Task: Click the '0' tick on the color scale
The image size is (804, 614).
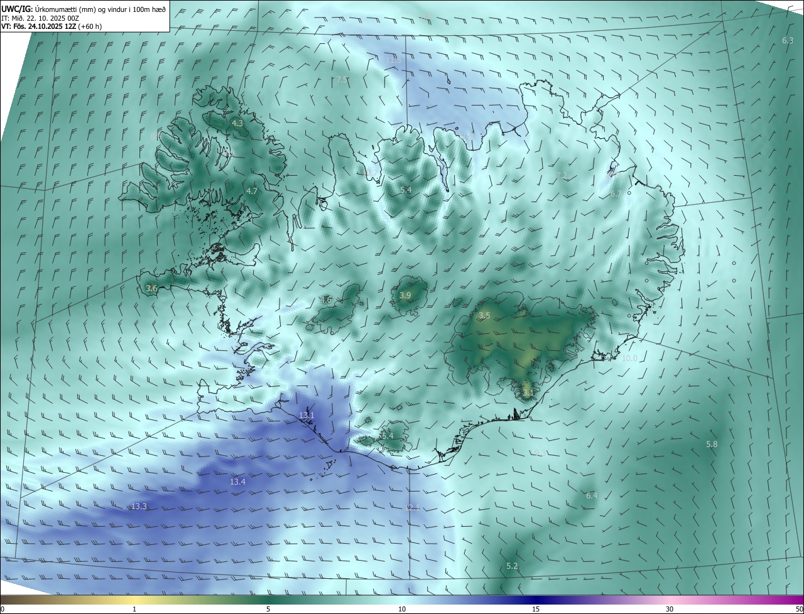Action: (3, 609)
